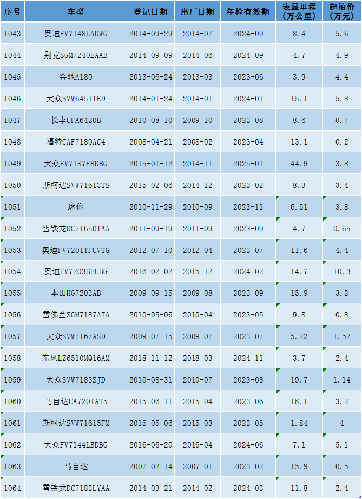Click mileage value 19.7

(299, 379)
